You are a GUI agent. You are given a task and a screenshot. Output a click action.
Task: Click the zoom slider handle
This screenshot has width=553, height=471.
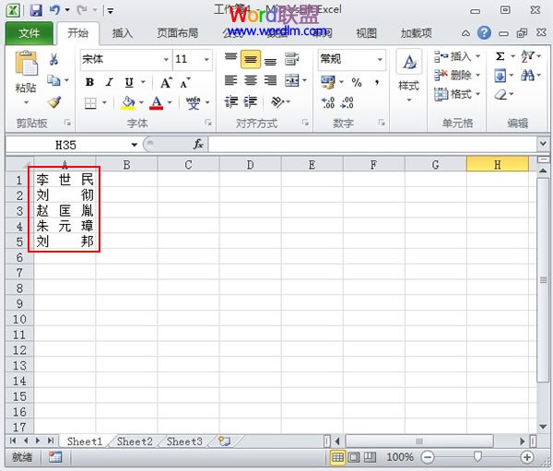477,457
